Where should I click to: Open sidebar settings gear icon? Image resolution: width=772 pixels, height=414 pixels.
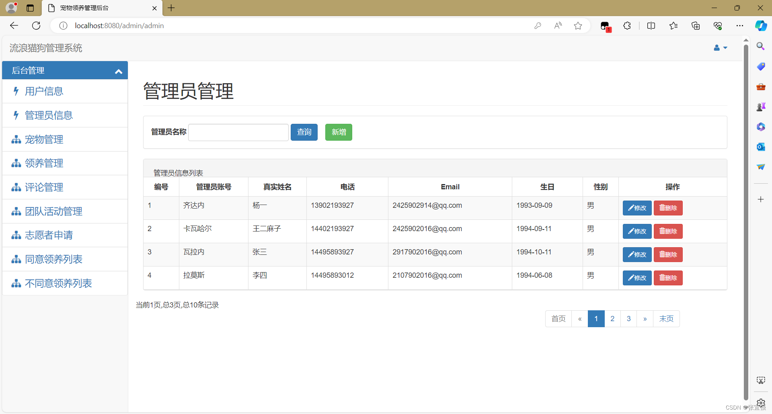click(x=761, y=402)
